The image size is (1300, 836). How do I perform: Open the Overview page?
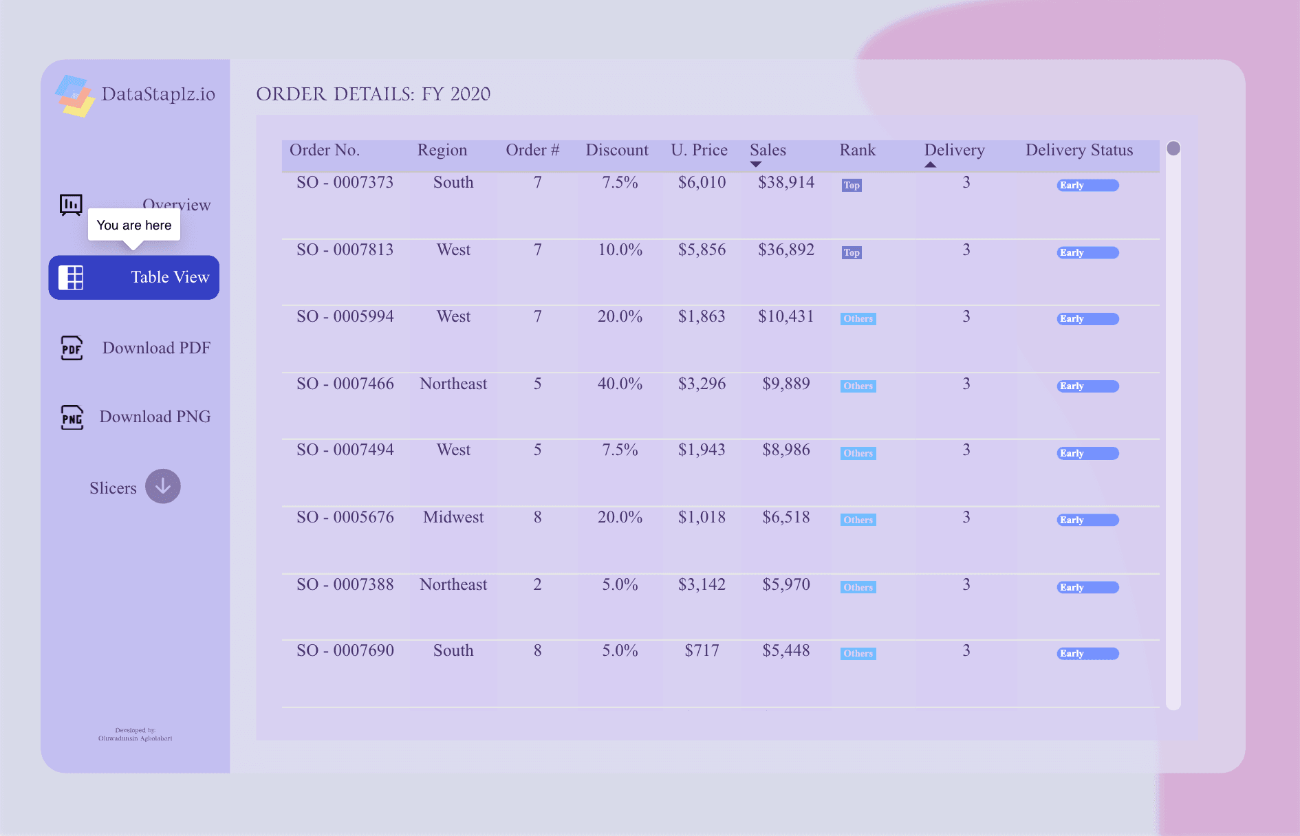tap(176, 204)
